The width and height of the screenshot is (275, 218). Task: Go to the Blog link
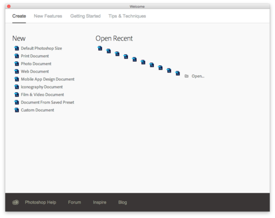122,202
